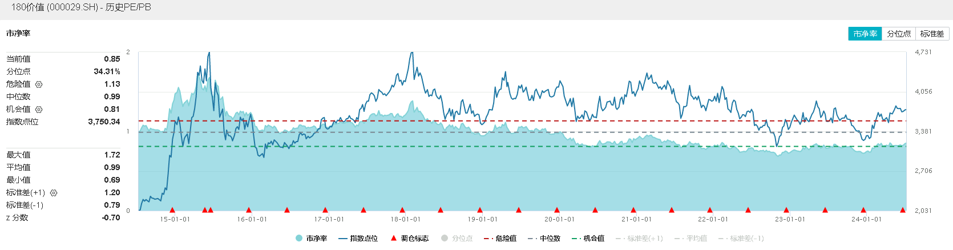
Task: Click the red rebalance marker at 18-01-01
Action: [x=402, y=210]
